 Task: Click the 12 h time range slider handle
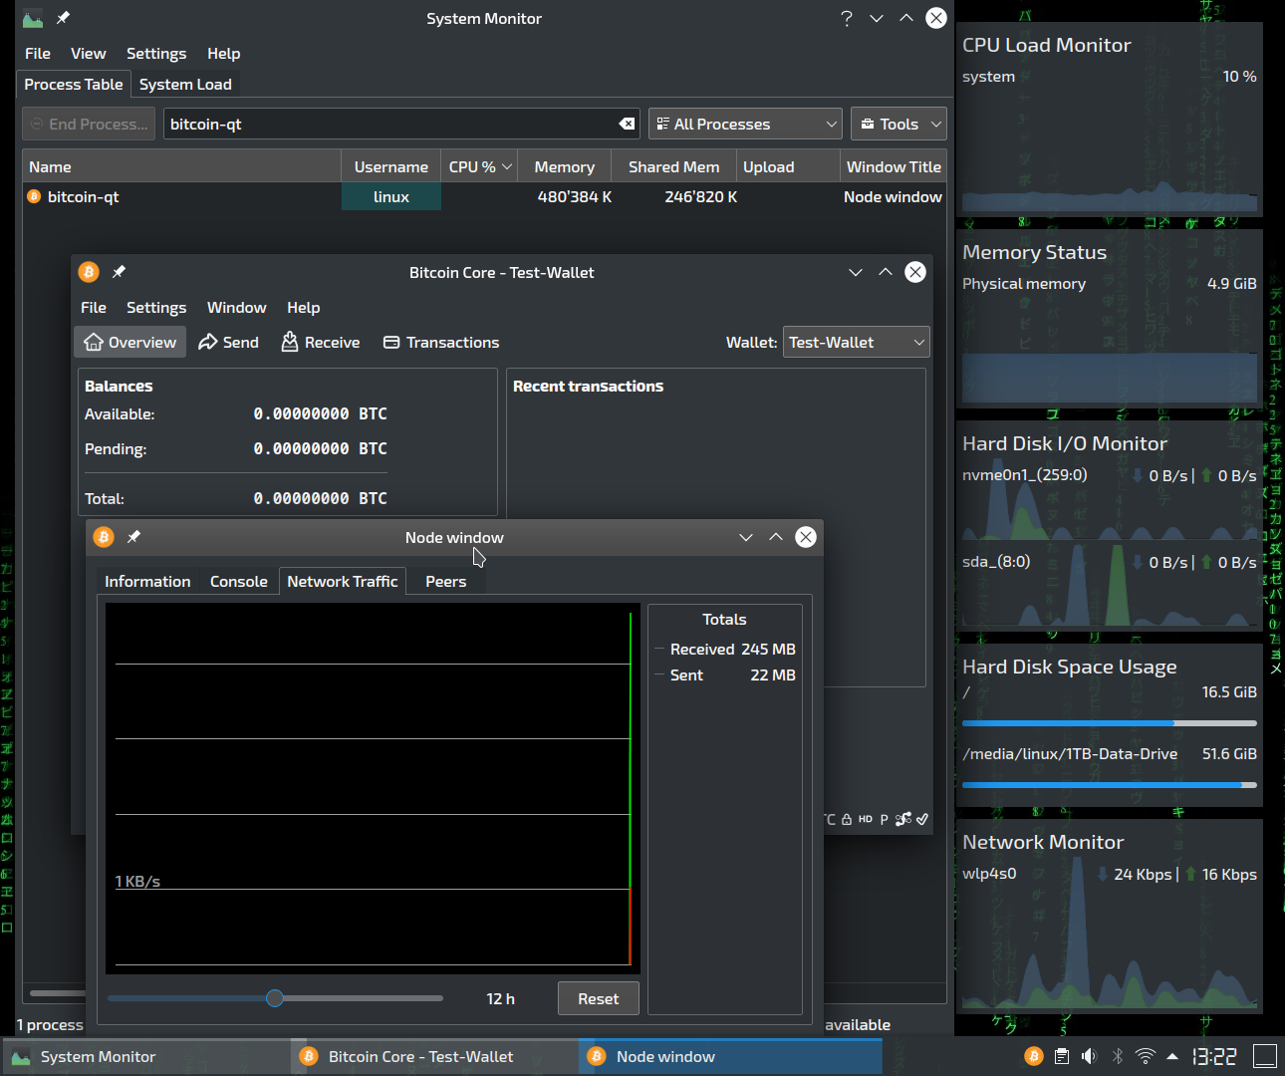(x=275, y=998)
